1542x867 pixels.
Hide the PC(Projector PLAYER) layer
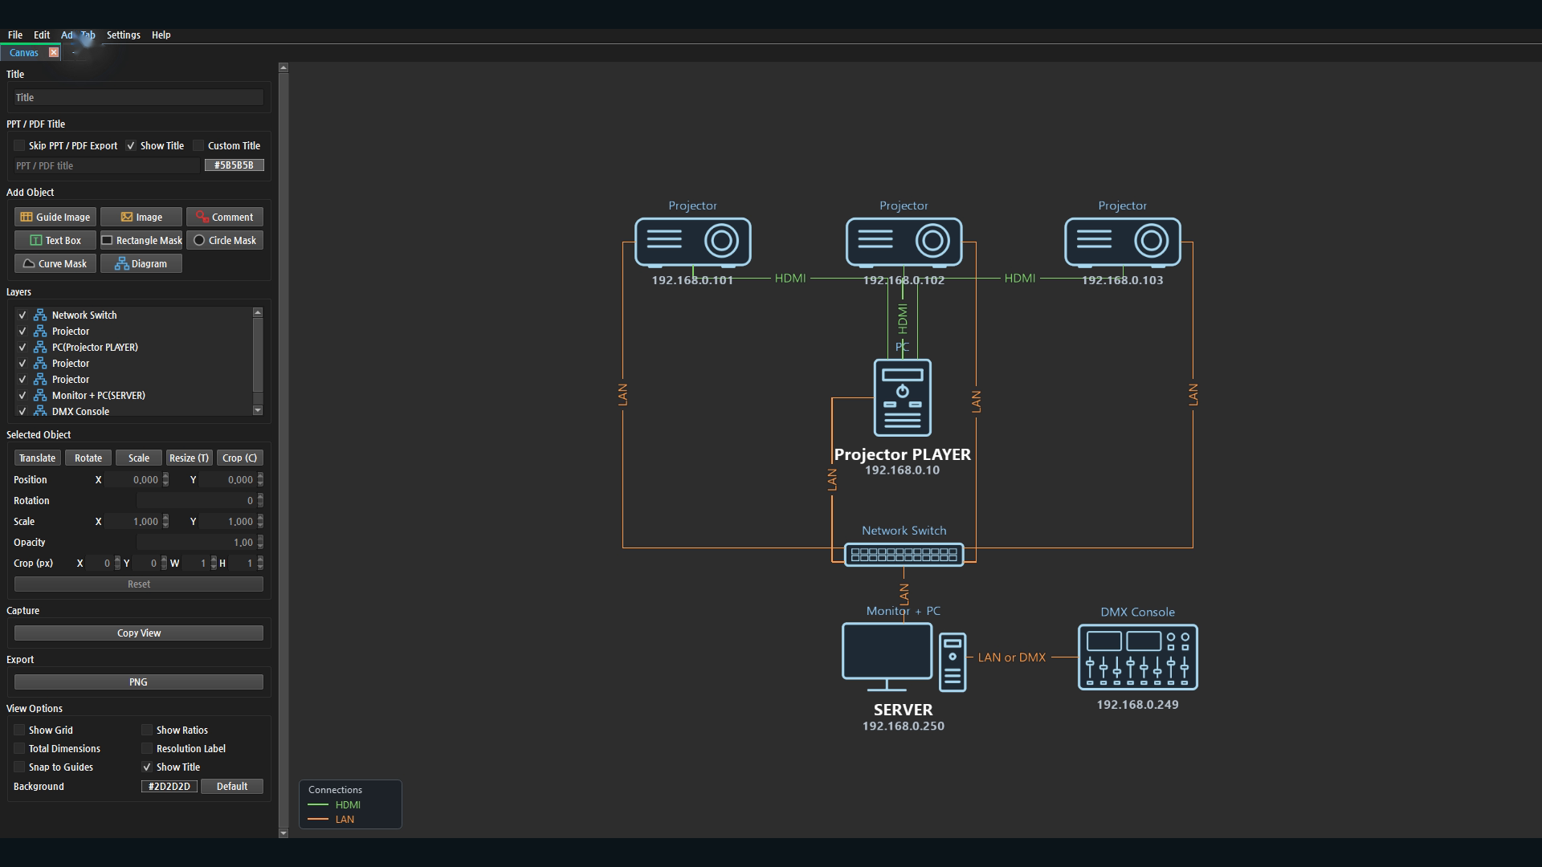coord(22,347)
